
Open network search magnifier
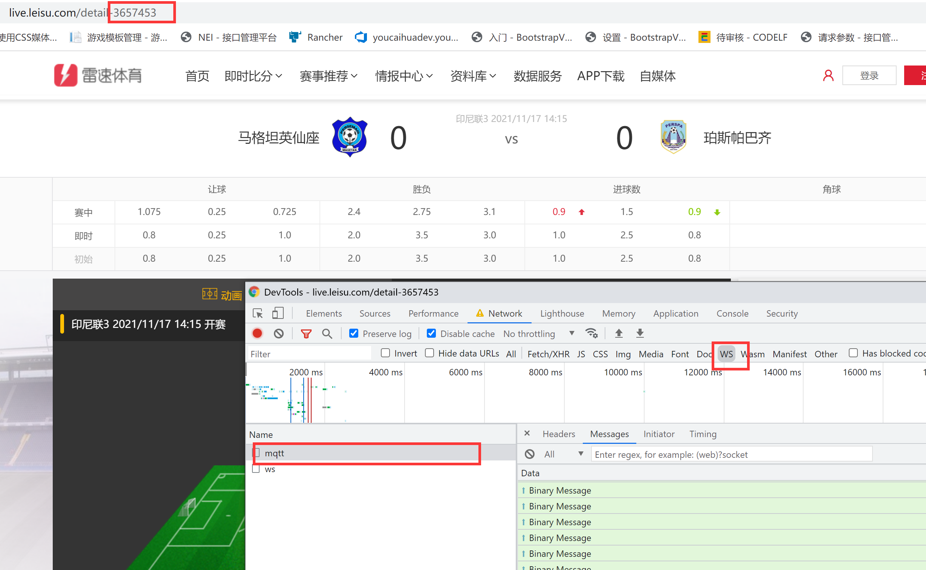tap(327, 334)
